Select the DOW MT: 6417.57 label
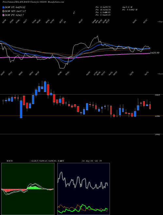This screenshot has height=215, width=163. [x=15, y=11]
